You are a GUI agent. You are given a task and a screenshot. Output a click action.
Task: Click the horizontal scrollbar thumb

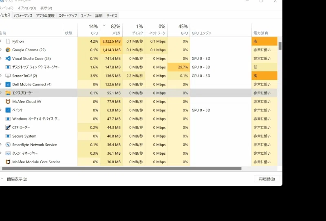121,168
